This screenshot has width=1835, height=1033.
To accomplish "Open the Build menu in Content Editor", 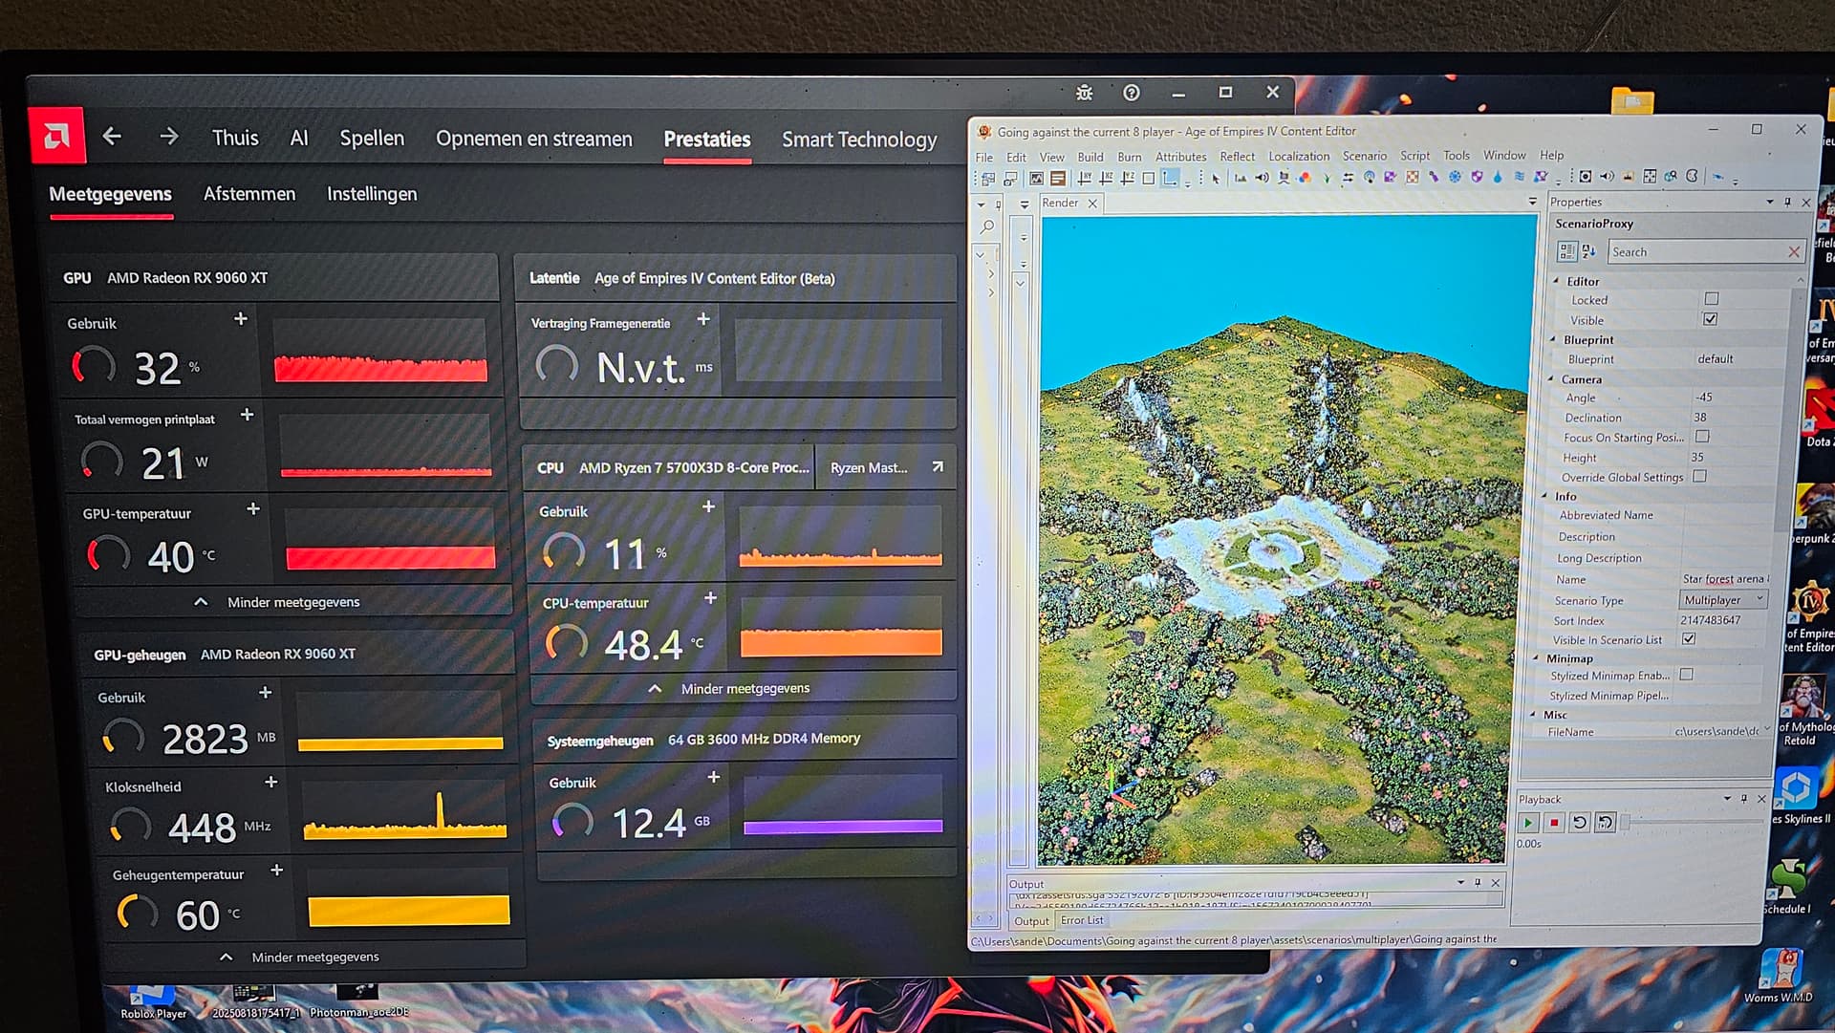I will [1090, 157].
